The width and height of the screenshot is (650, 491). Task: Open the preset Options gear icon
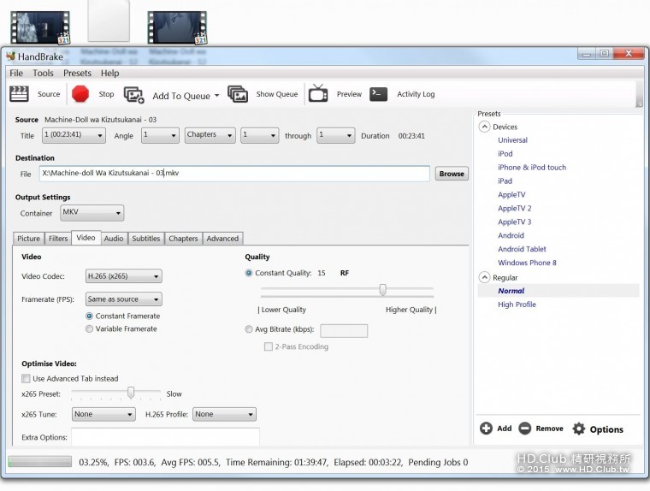point(579,429)
